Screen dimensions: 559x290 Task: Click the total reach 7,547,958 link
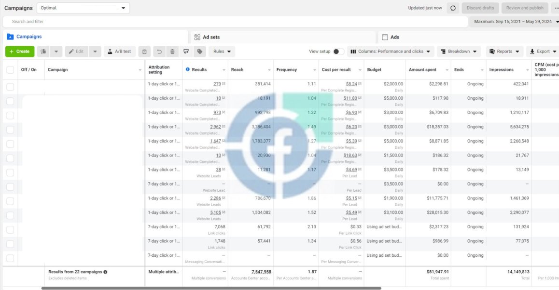pyautogui.click(x=261, y=272)
